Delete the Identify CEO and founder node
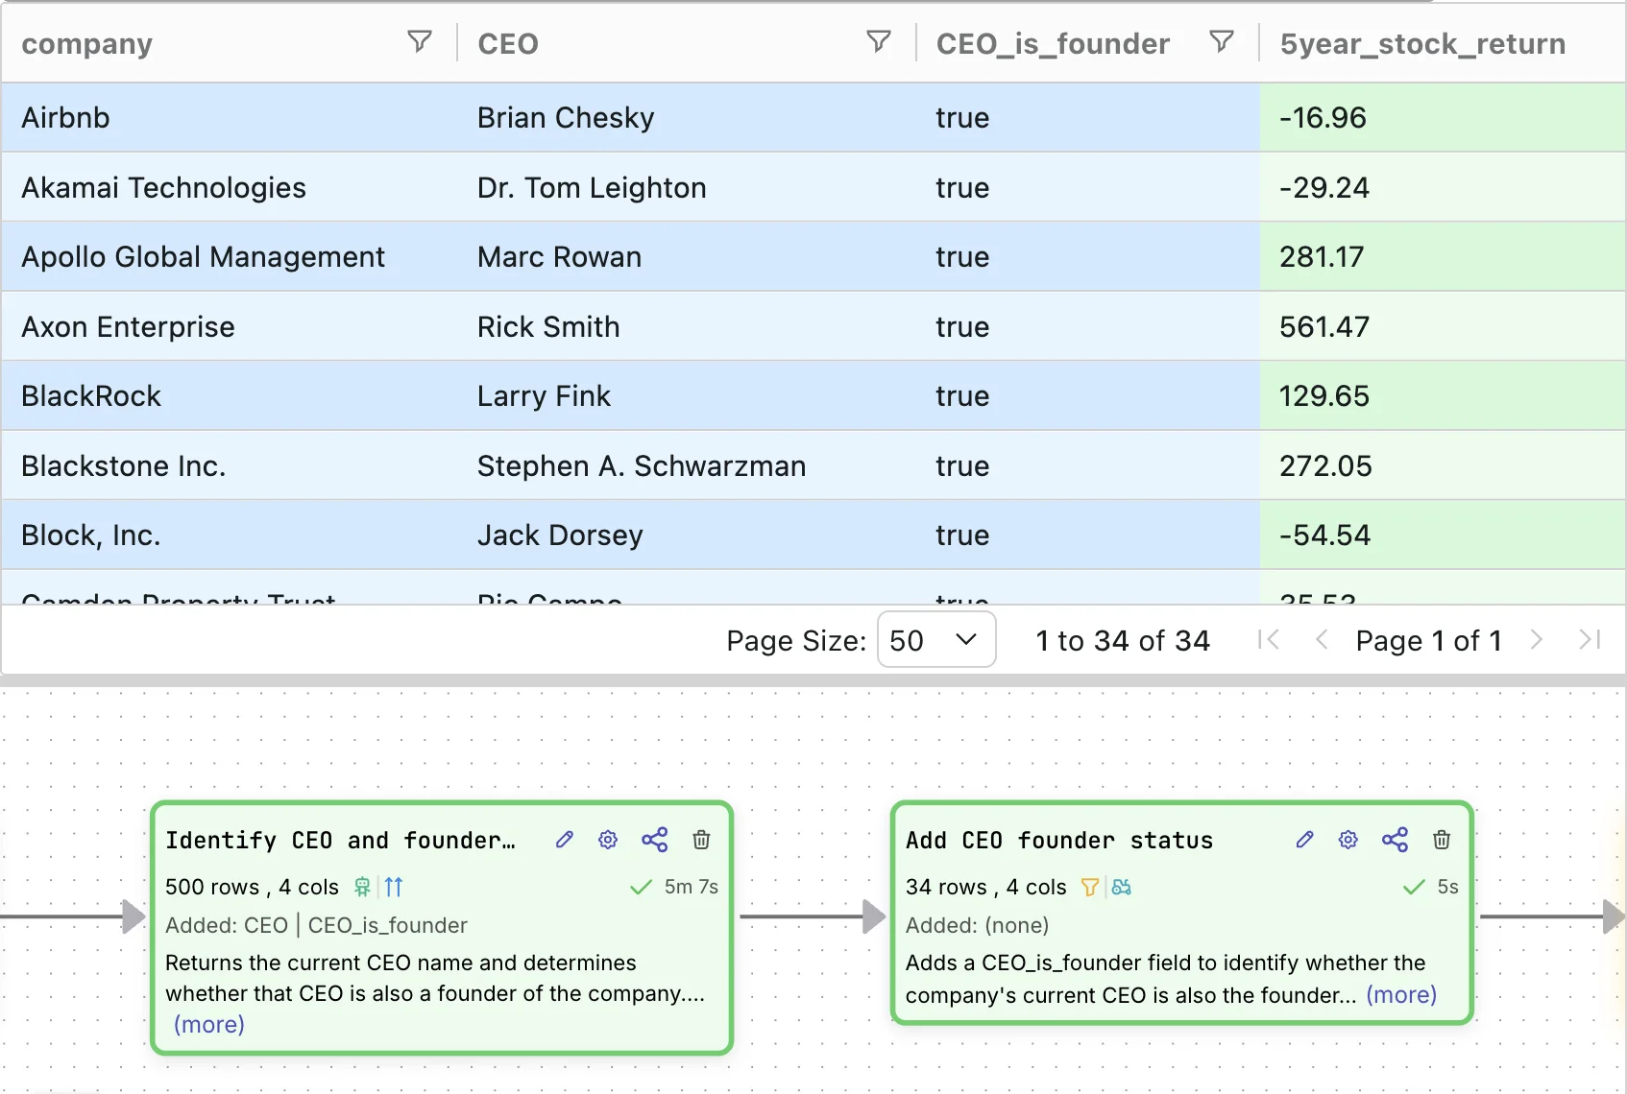Viewport: 1627px width, 1094px height. click(701, 840)
